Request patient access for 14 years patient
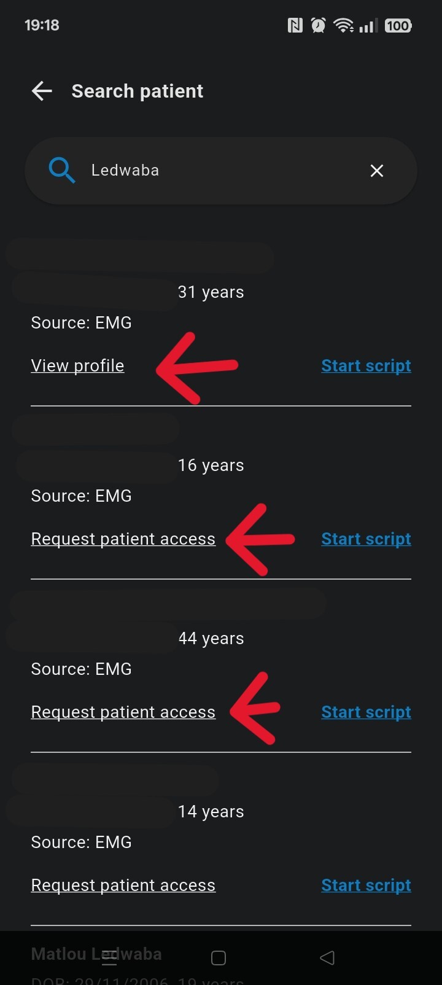This screenshot has height=985, width=442. click(123, 886)
